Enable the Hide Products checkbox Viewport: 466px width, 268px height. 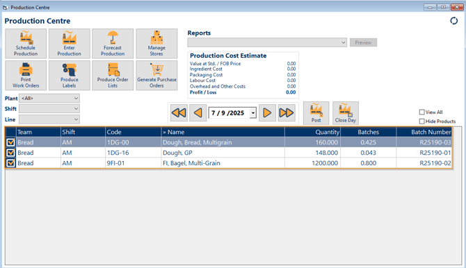point(421,122)
